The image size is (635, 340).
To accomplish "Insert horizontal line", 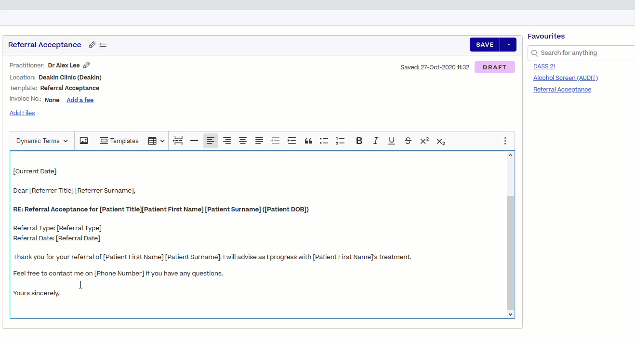I will coord(194,141).
